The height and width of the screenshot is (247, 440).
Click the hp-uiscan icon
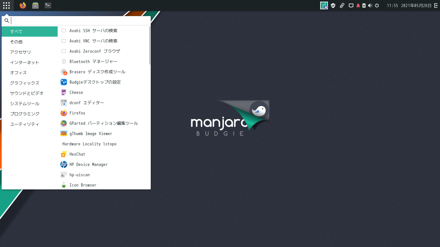click(64, 175)
